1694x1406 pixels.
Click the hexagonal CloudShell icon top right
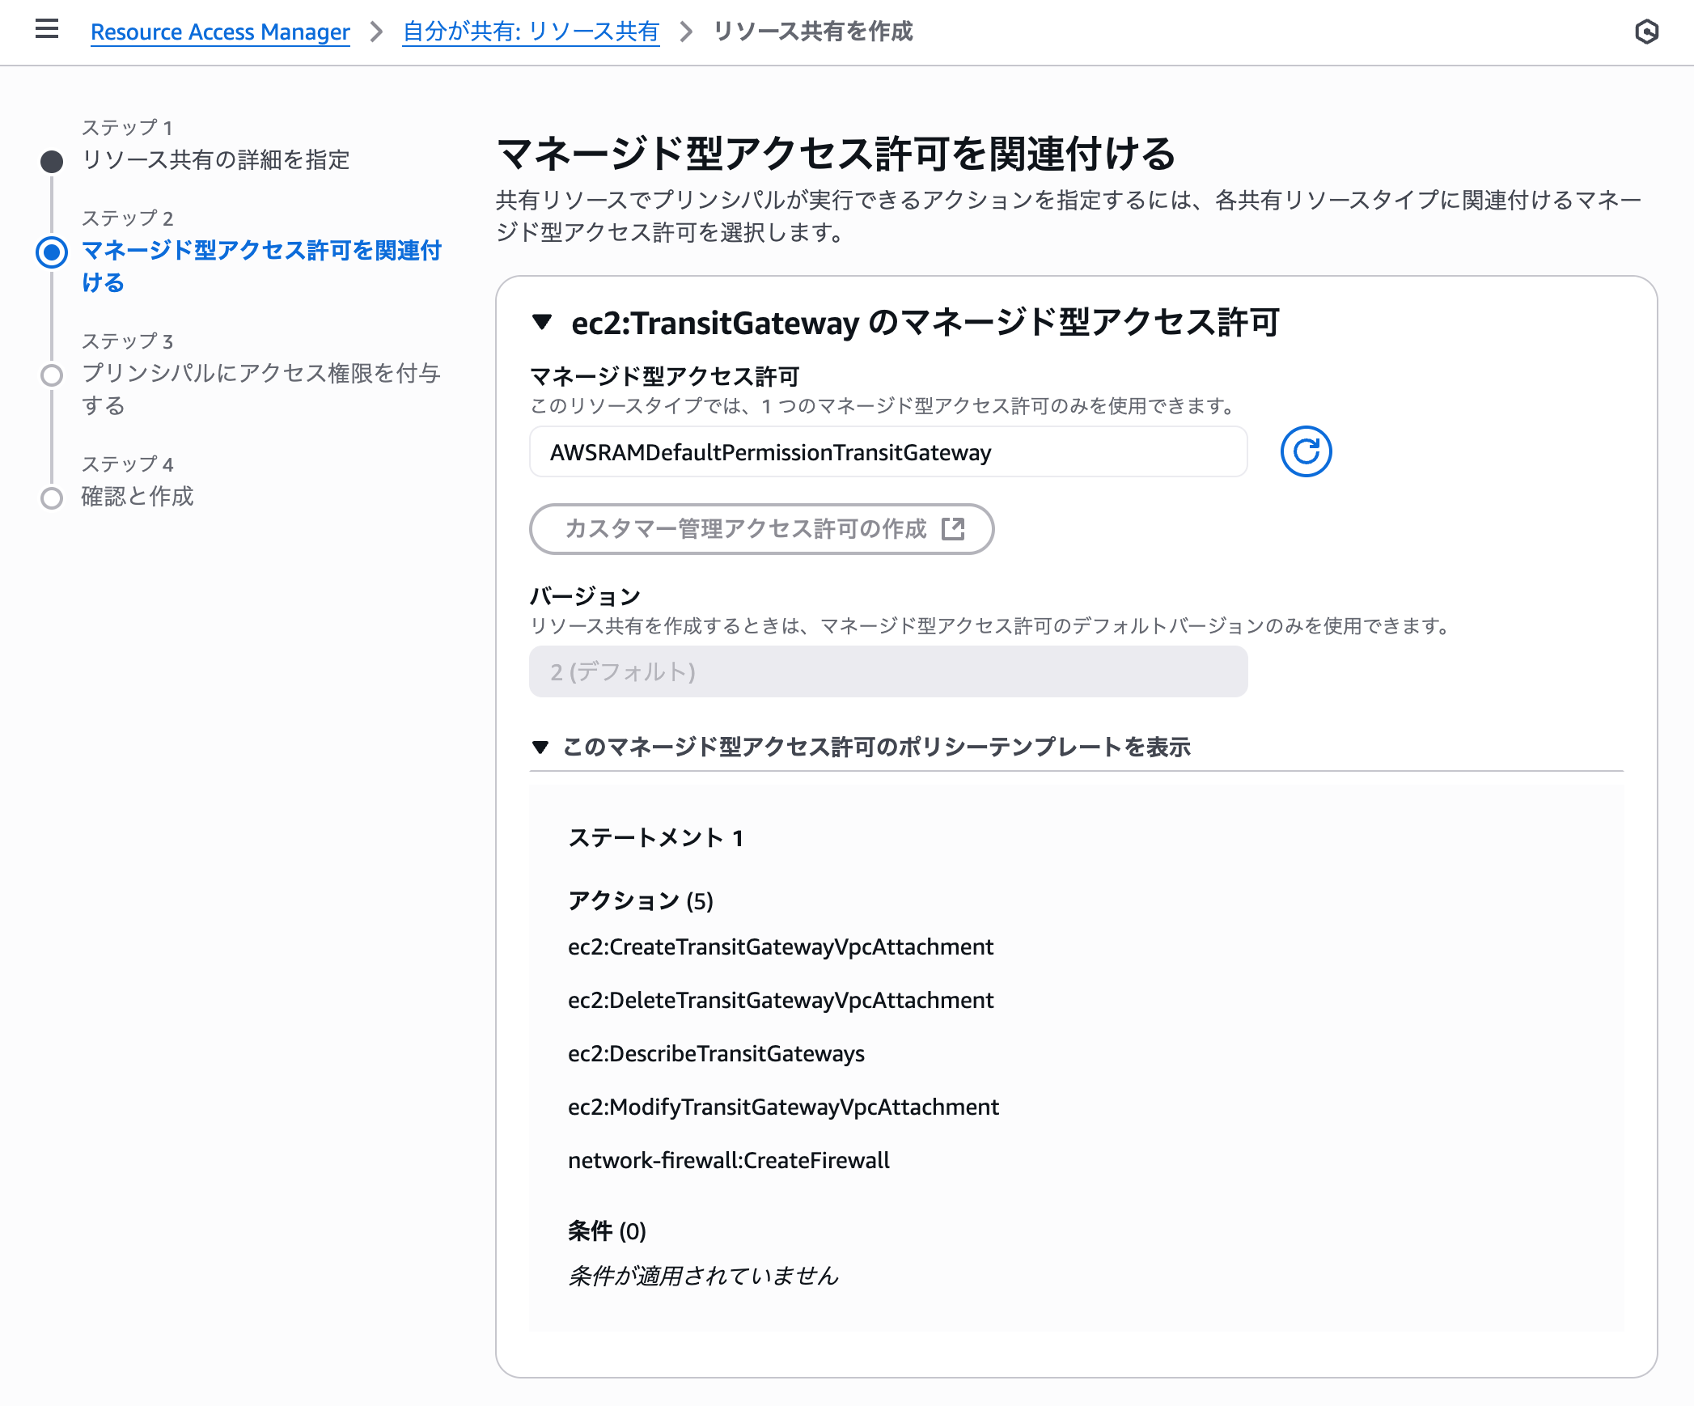(x=1648, y=31)
